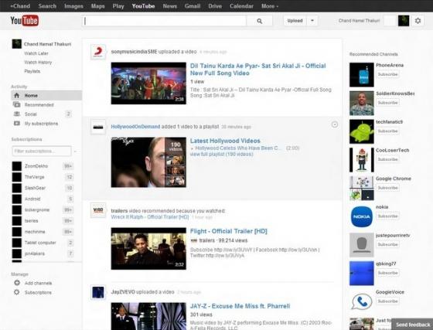Click the Google Chrome channel avatar
433x330 pixels.
[x=362, y=188]
